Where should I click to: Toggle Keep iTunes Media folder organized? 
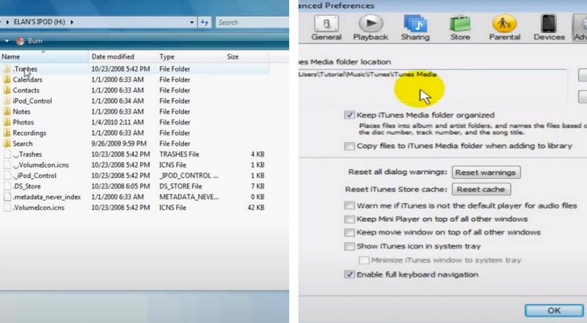[x=349, y=115]
